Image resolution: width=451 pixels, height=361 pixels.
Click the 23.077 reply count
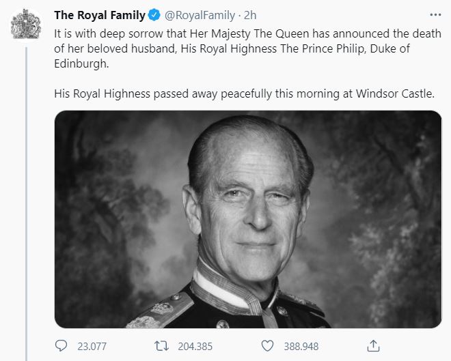[x=92, y=346]
